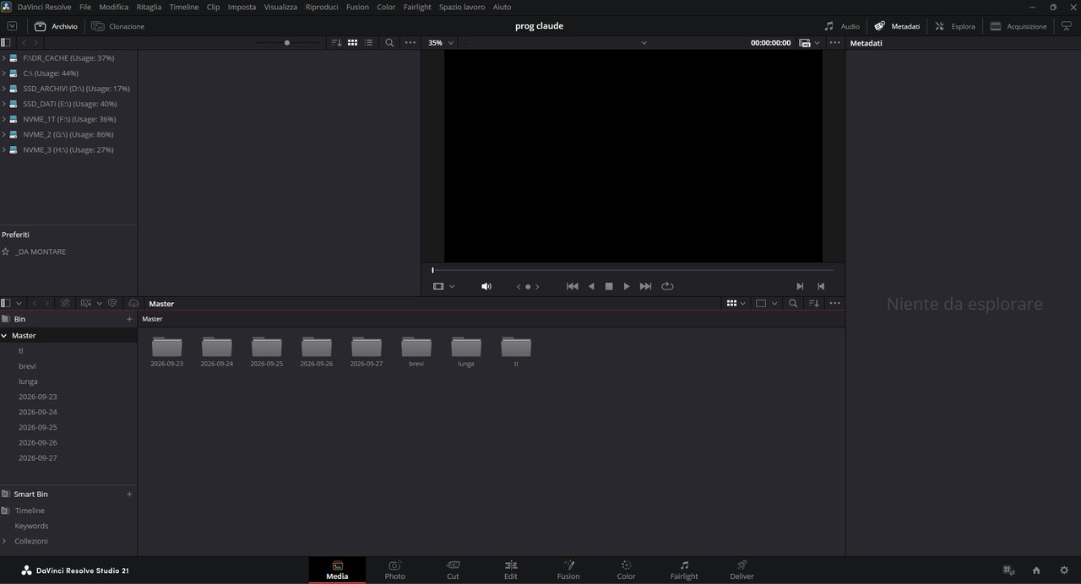1081x584 pixels.
Task: Set the mark out point
Action: 821,286
